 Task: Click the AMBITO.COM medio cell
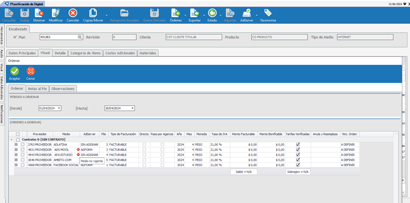click(x=66, y=160)
